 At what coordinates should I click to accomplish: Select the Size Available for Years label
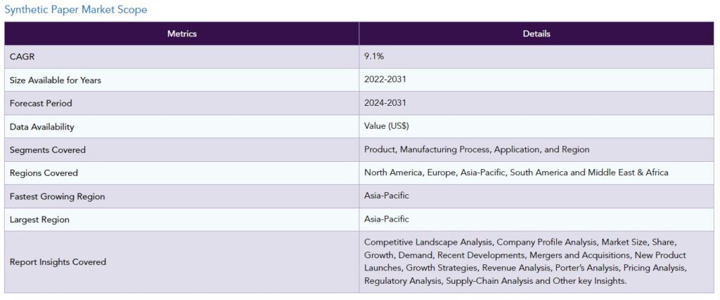tap(56, 80)
